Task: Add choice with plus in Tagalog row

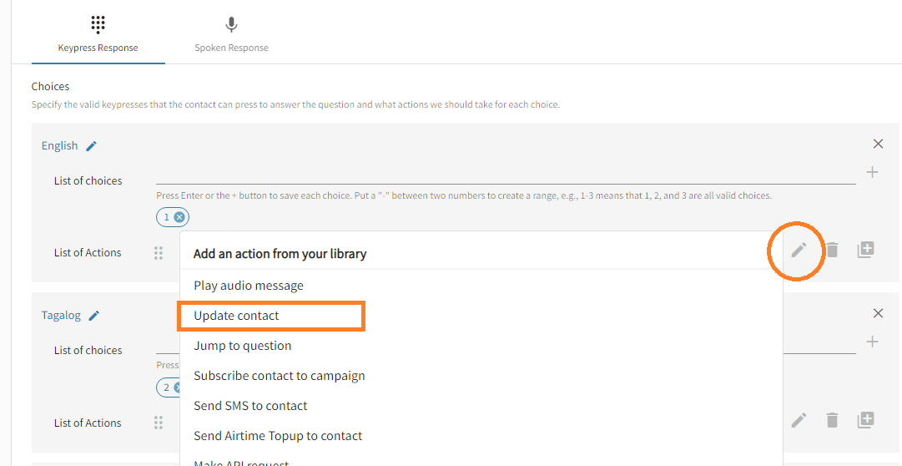Action: pos(872,342)
